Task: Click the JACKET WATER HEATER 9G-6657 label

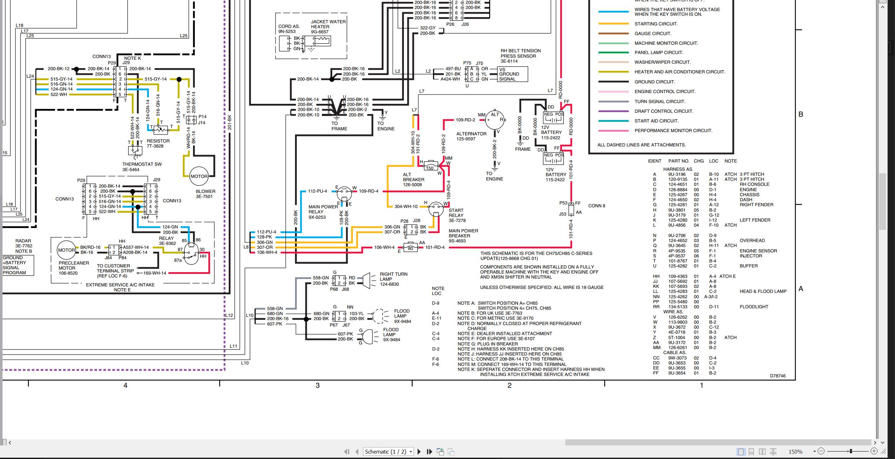Action: [328, 26]
